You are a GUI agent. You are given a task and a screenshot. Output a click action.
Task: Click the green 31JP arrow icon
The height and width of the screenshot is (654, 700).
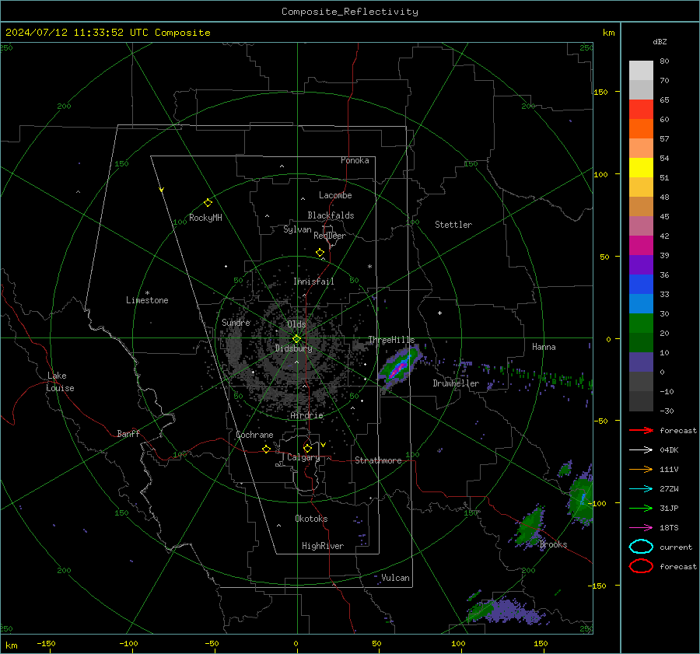pyautogui.click(x=641, y=508)
